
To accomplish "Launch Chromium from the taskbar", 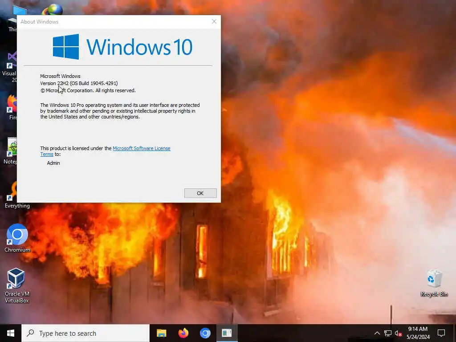I will tap(205, 333).
